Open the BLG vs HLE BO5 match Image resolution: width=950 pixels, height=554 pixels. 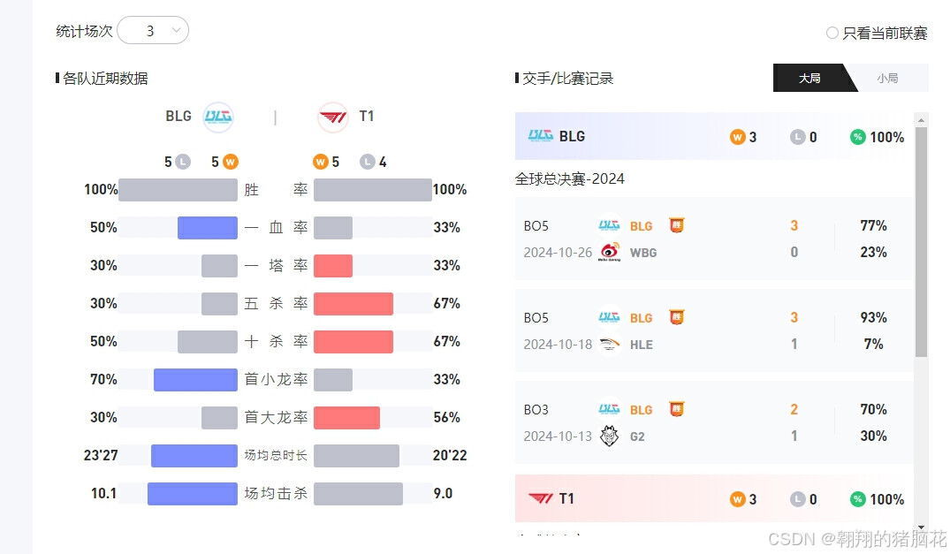714,330
